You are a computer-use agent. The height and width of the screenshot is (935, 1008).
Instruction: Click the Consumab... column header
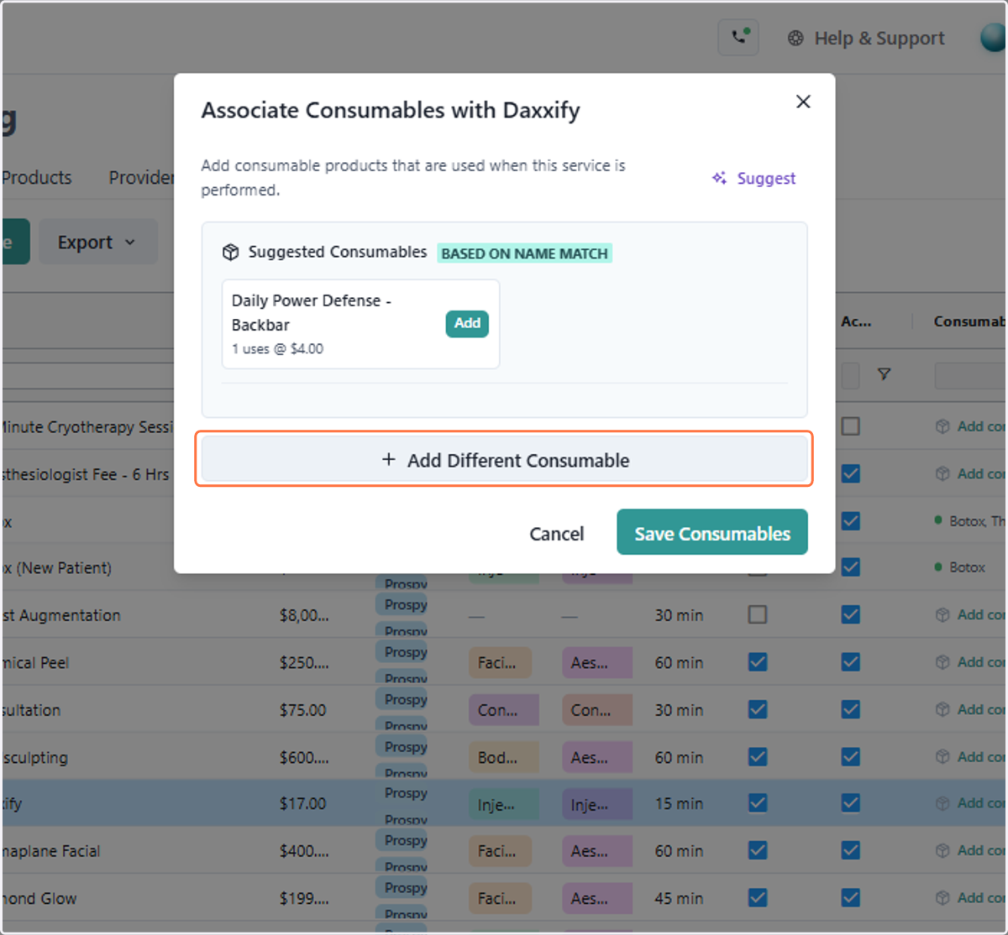[x=970, y=321]
